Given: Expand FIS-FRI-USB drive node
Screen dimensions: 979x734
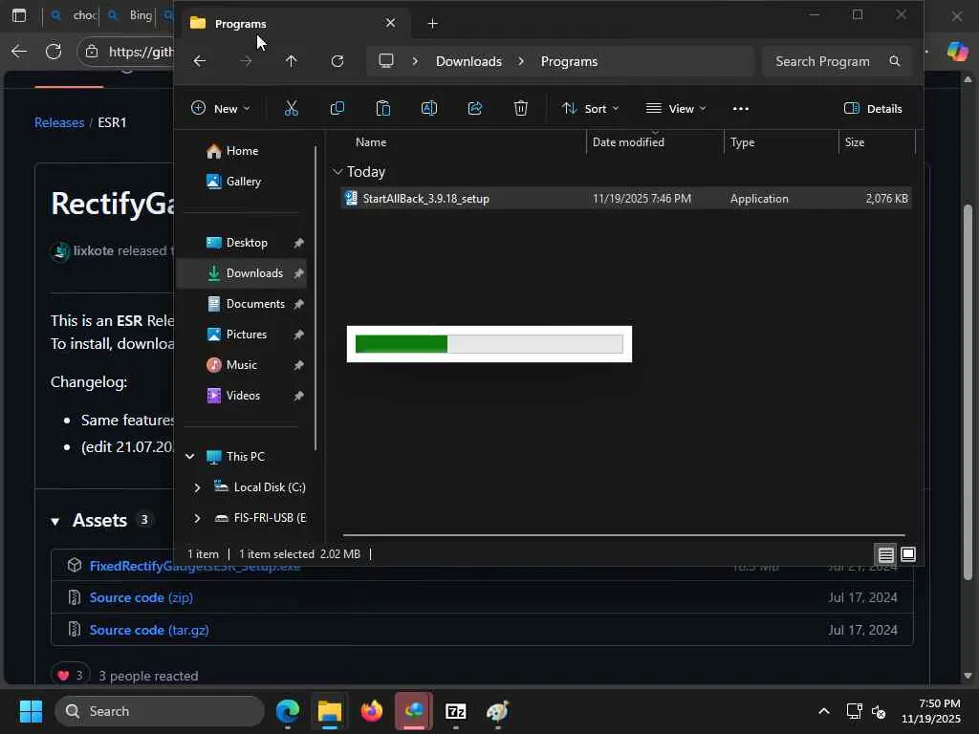Looking at the screenshot, I should tap(197, 518).
